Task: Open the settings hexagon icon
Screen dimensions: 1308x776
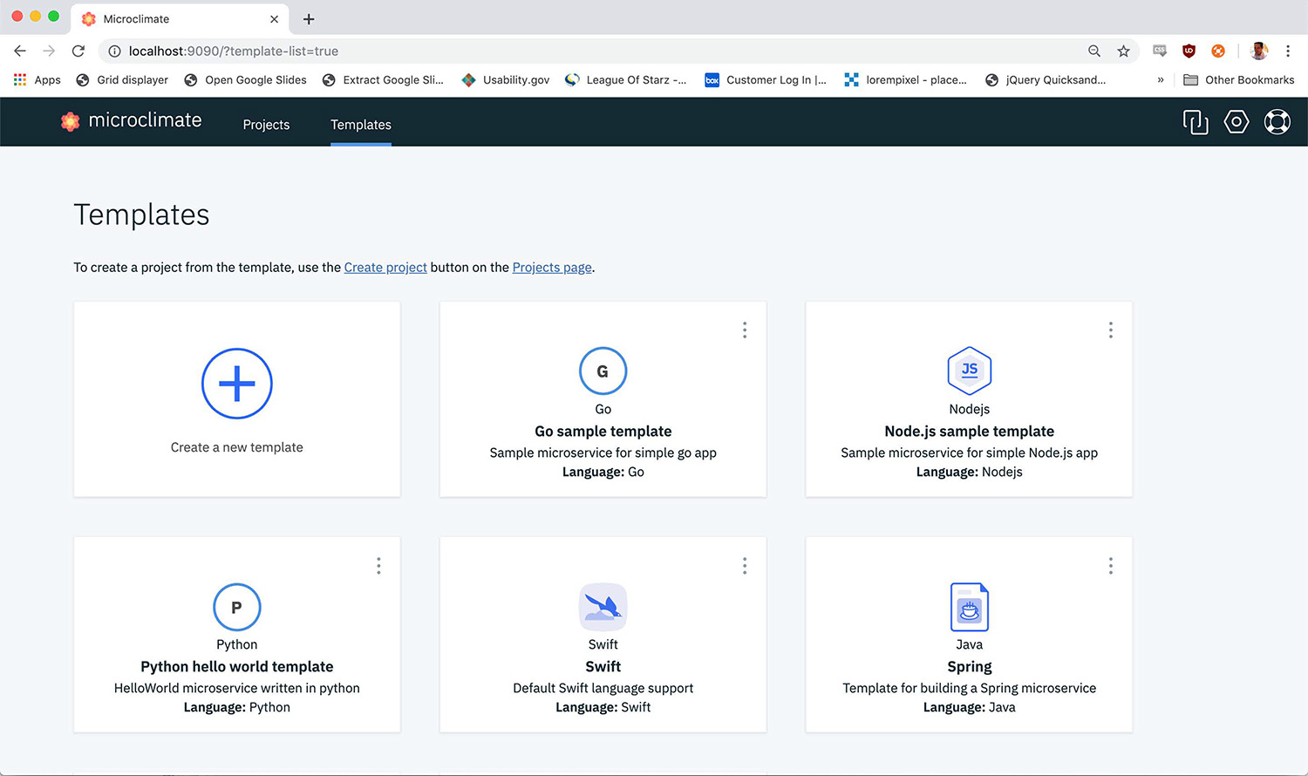Action: (x=1236, y=121)
